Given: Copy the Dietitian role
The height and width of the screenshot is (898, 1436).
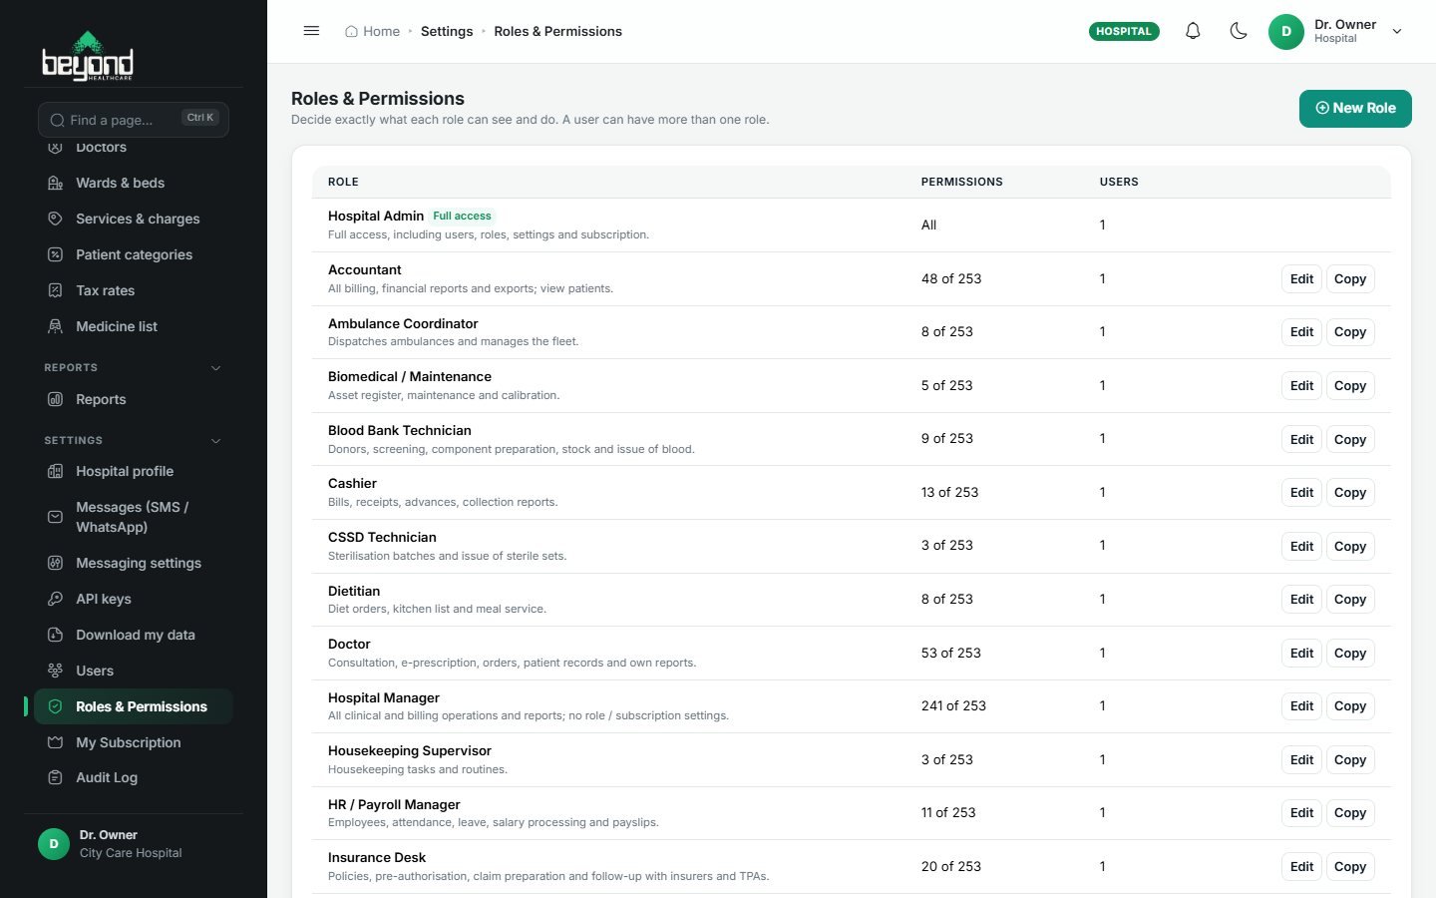Looking at the screenshot, I should pyautogui.click(x=1350, y=600).
